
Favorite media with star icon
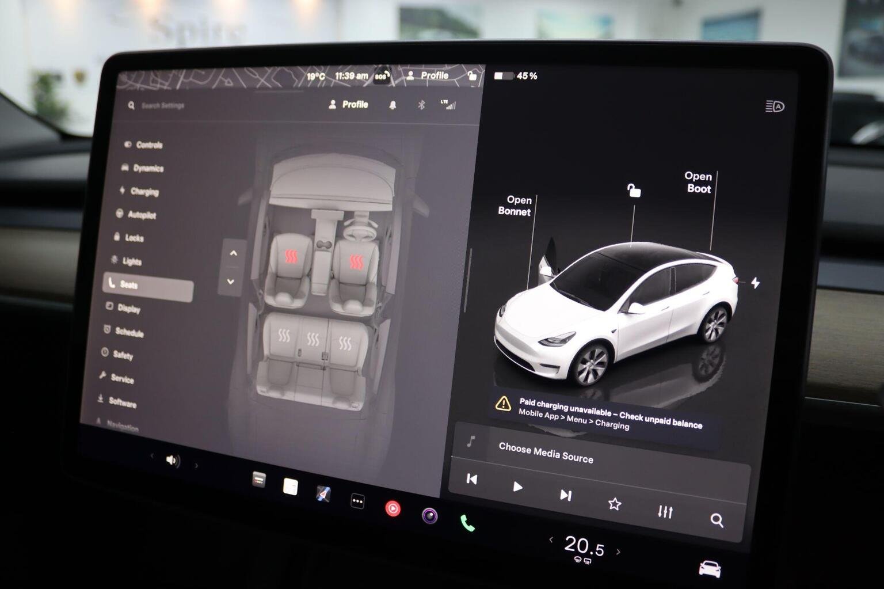tap(615, 504)
